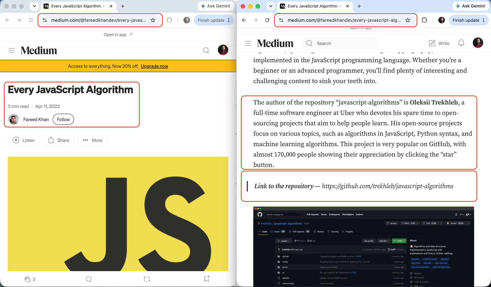Image resolution: width=491 pixels, height=287 pixels.
Task: Open a new tab in right window
Action: pyautogui.click(x=359, y=6)
